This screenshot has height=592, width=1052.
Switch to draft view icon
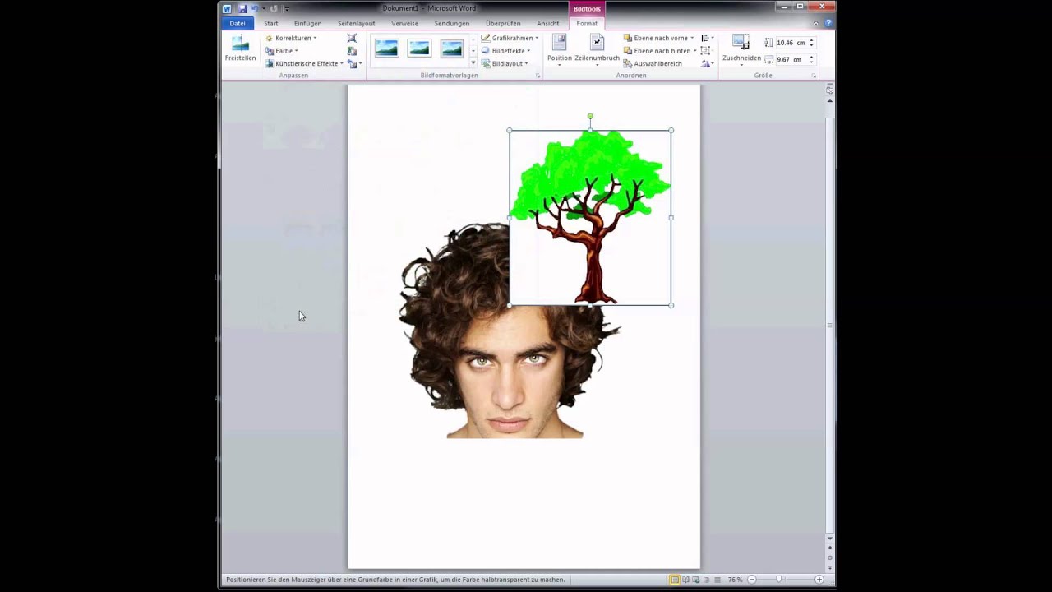[717, 580]
